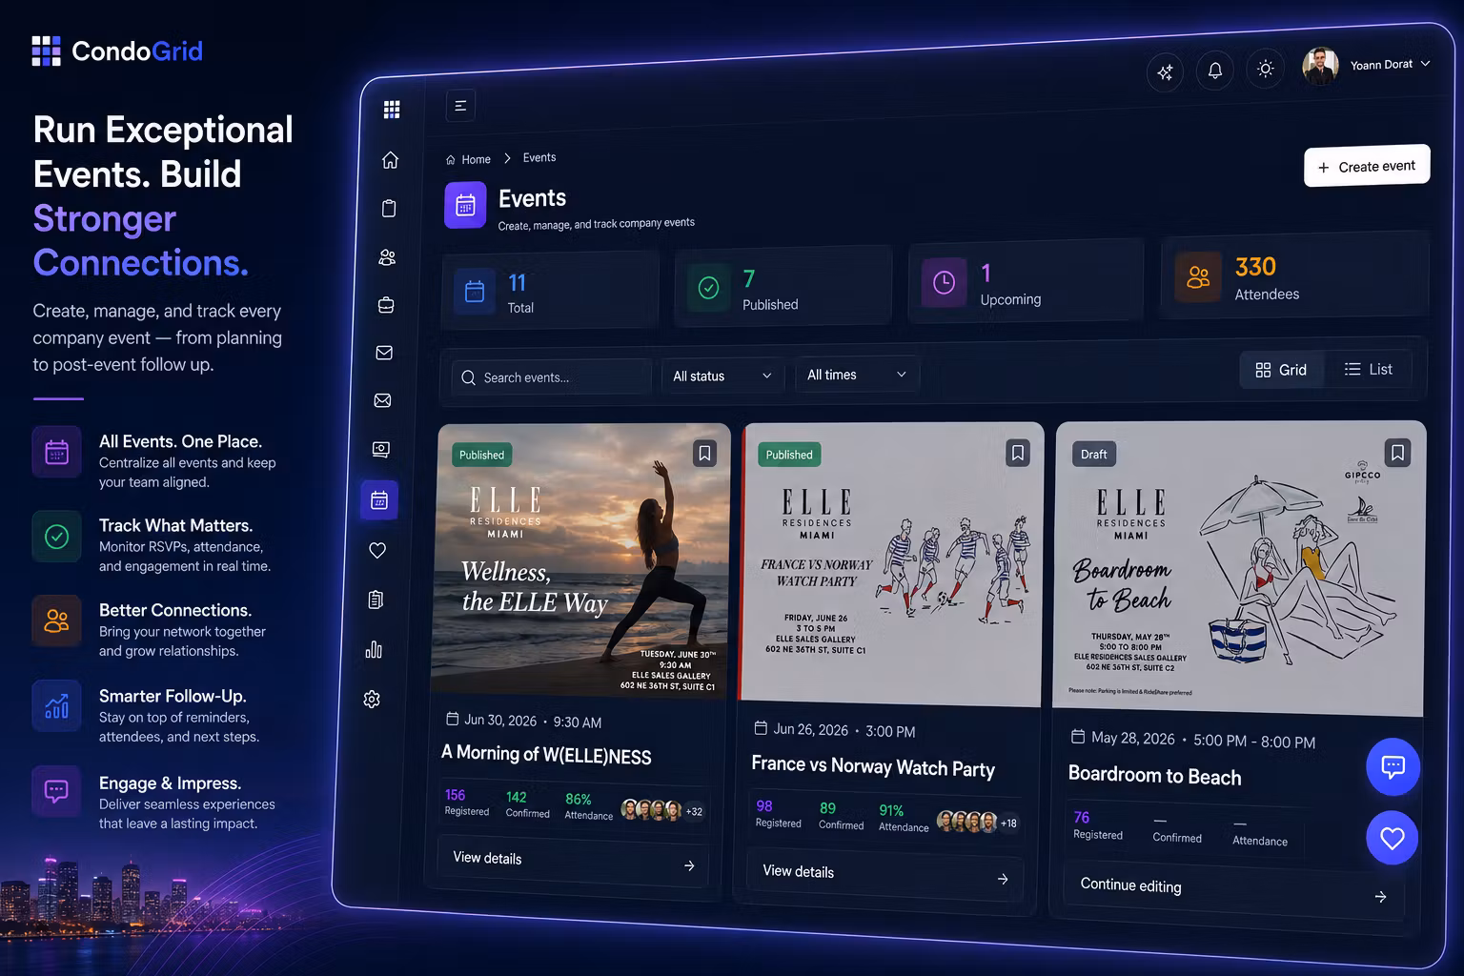Toggle the sun light-mode theme switch
The height and width of the screenshot is (976, 1464).
1266,69
